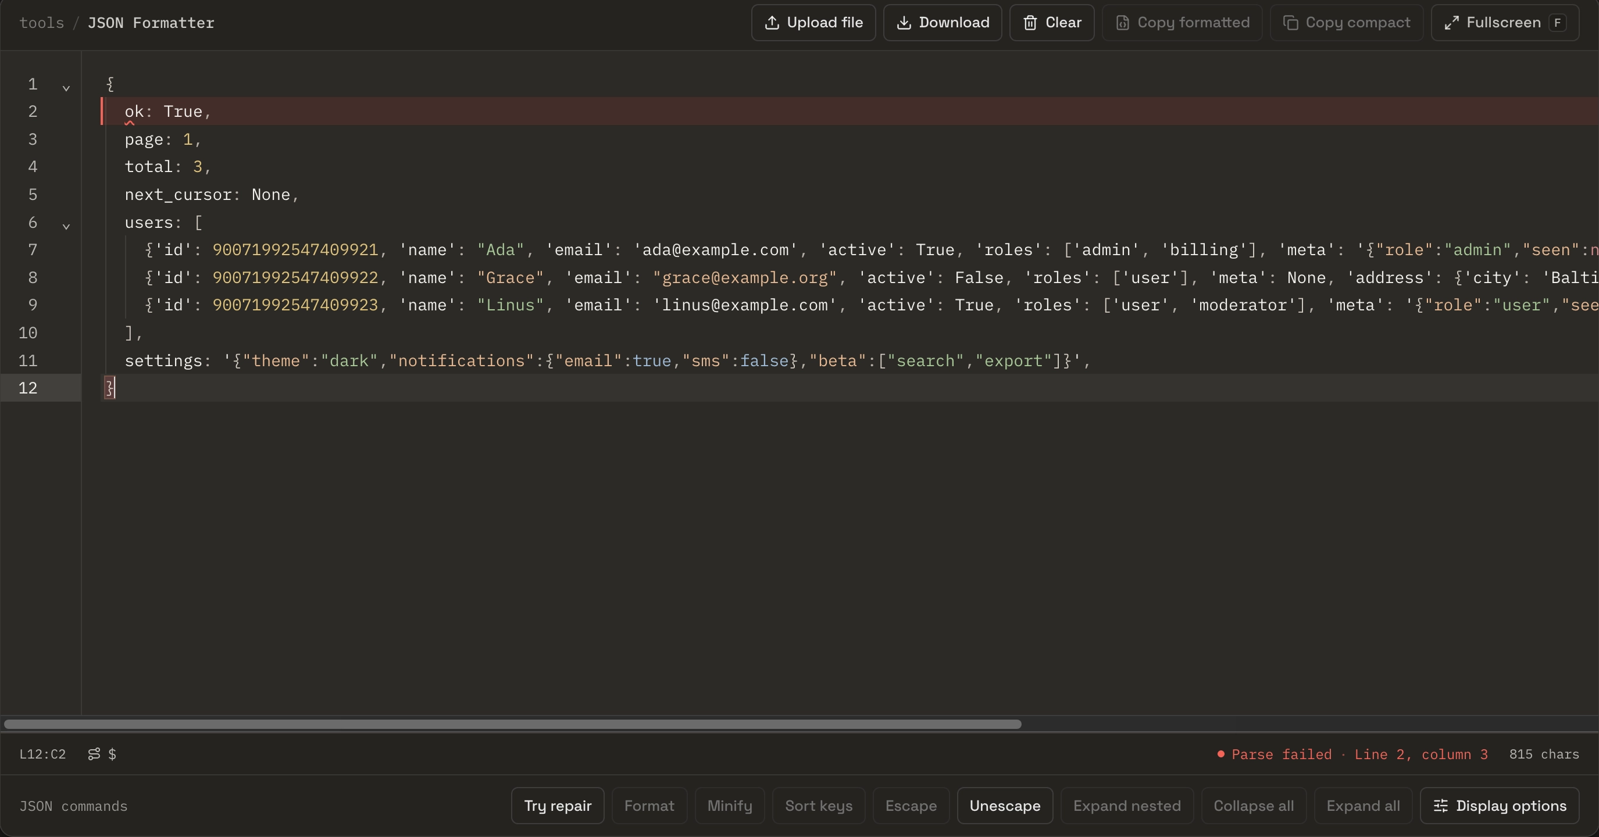Run the Unescape command

tap(1005, 806)
